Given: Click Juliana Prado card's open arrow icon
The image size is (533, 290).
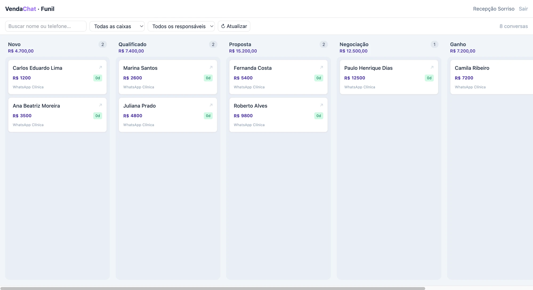Looking at the screenshot, I should tap(211, 105).
